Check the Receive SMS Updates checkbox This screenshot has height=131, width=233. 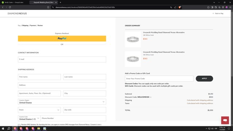point(19,125)
